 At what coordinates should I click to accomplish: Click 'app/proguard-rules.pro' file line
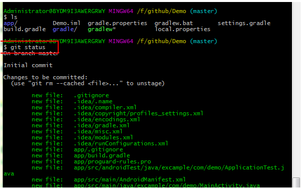tap(91, 161)
